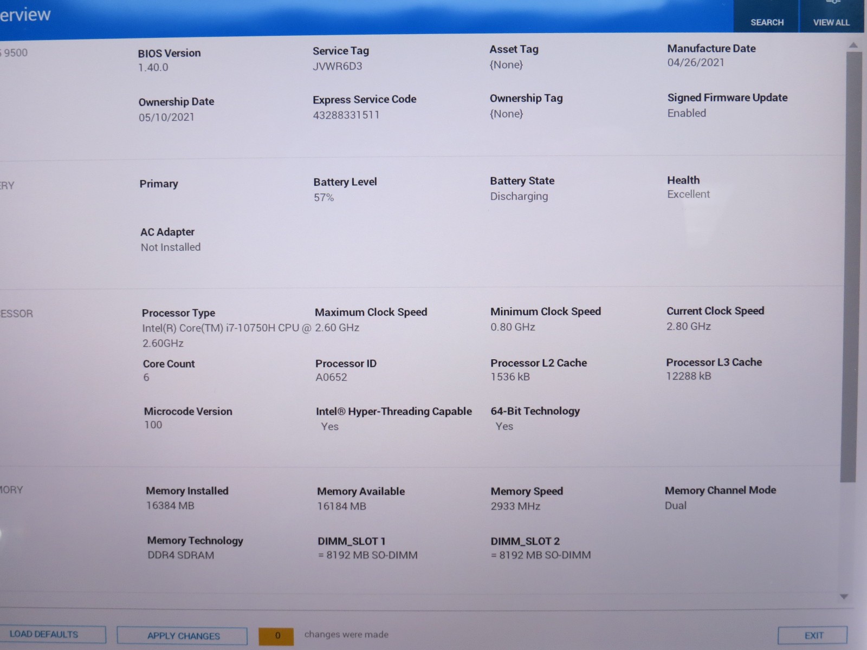Click the DIMM_SLOT 1 label

(x=351, y=541)
